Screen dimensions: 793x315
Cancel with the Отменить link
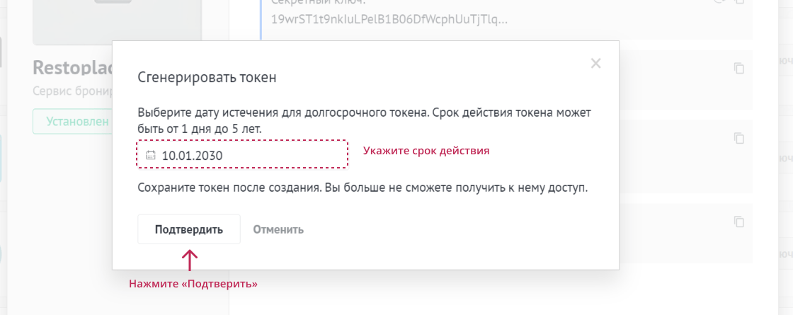pyautogui.click(x=278, y=229)
